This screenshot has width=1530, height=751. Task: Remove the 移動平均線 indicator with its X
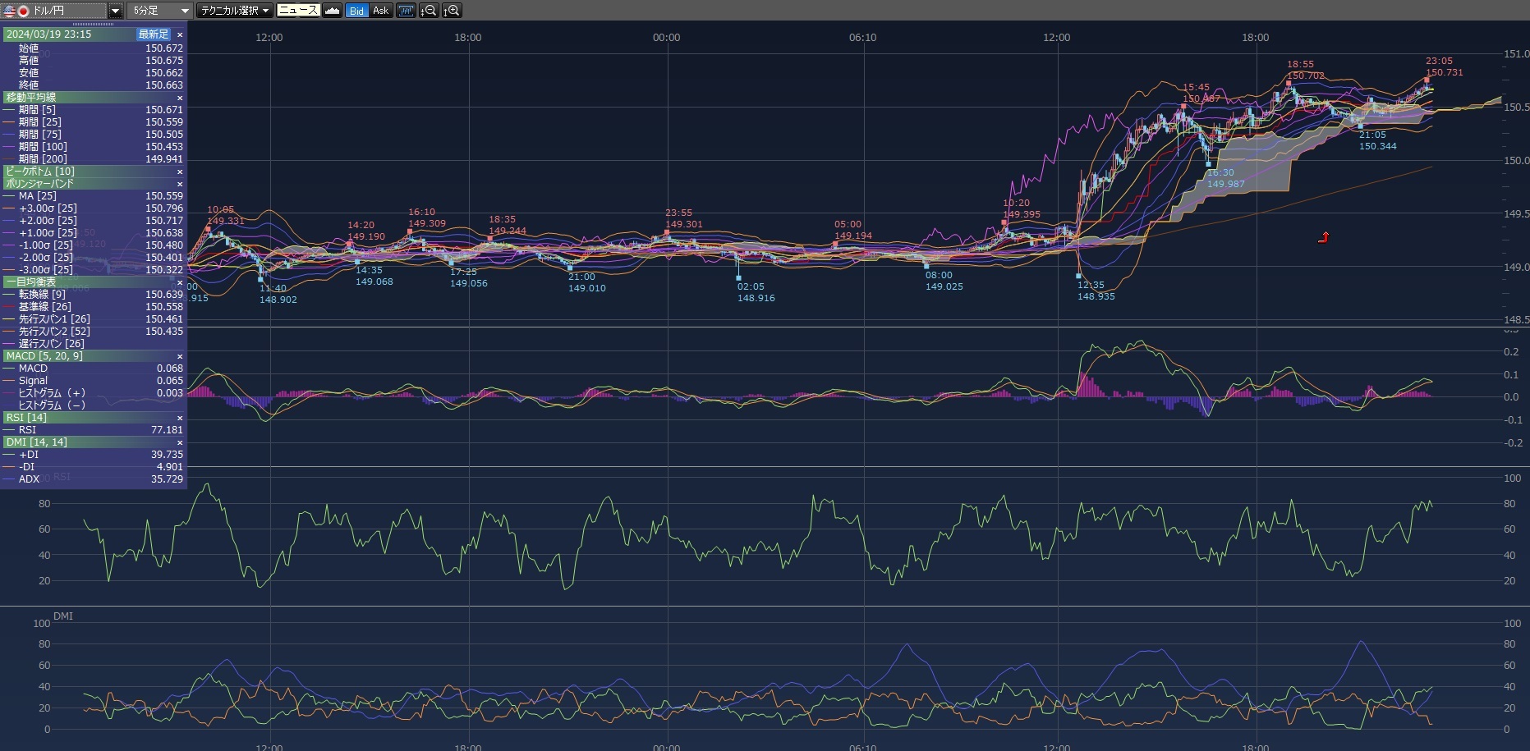tap(180, 98)
